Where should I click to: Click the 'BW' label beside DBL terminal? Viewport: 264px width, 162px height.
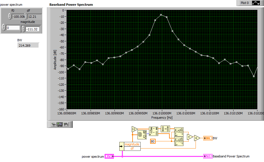215,138
